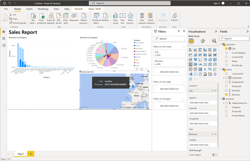Select the gauge visualization icon
The image size is (250, 161).
click(200, 64)
